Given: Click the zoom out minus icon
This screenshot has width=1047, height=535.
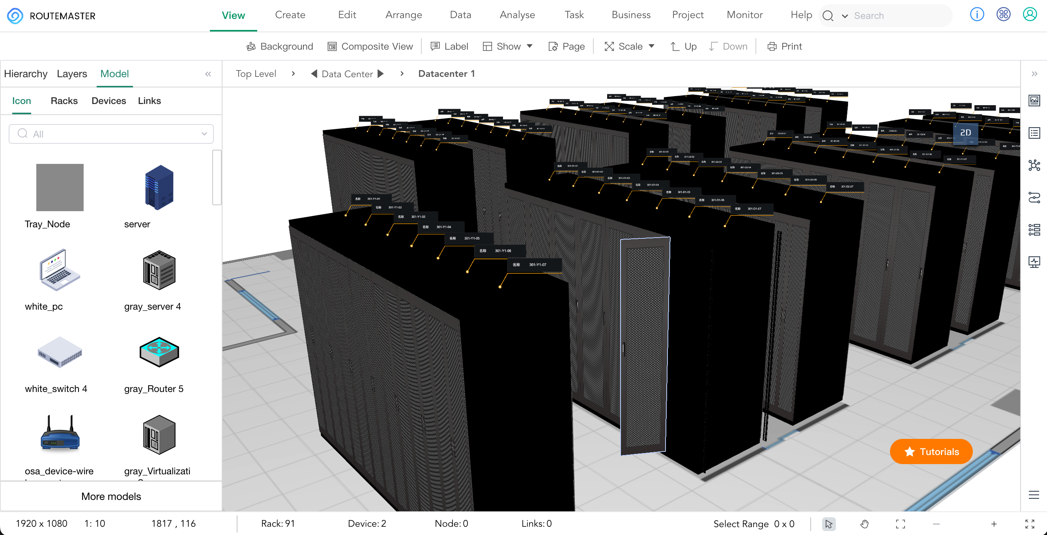Looking at the screenshot, I should pyautogui.click(x=936, y=524).
